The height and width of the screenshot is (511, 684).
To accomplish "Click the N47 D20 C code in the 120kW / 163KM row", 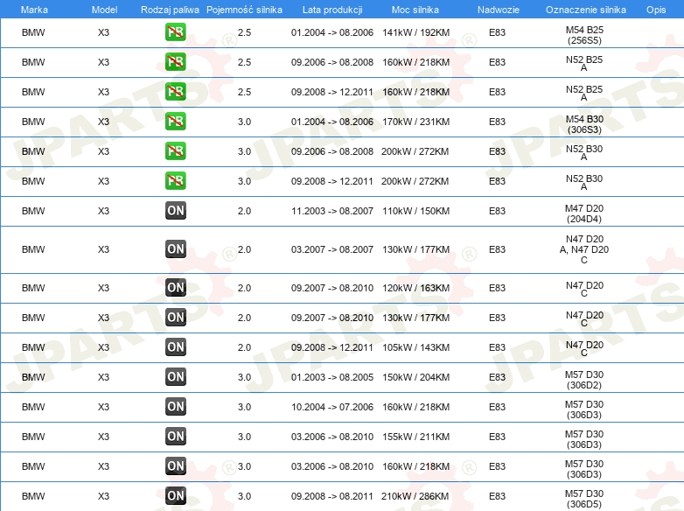I will tap(584, 289).
